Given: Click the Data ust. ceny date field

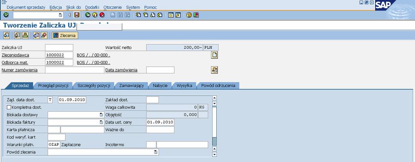Looking at the screenshot, I should pyautogui.click(x=160, y=122).
